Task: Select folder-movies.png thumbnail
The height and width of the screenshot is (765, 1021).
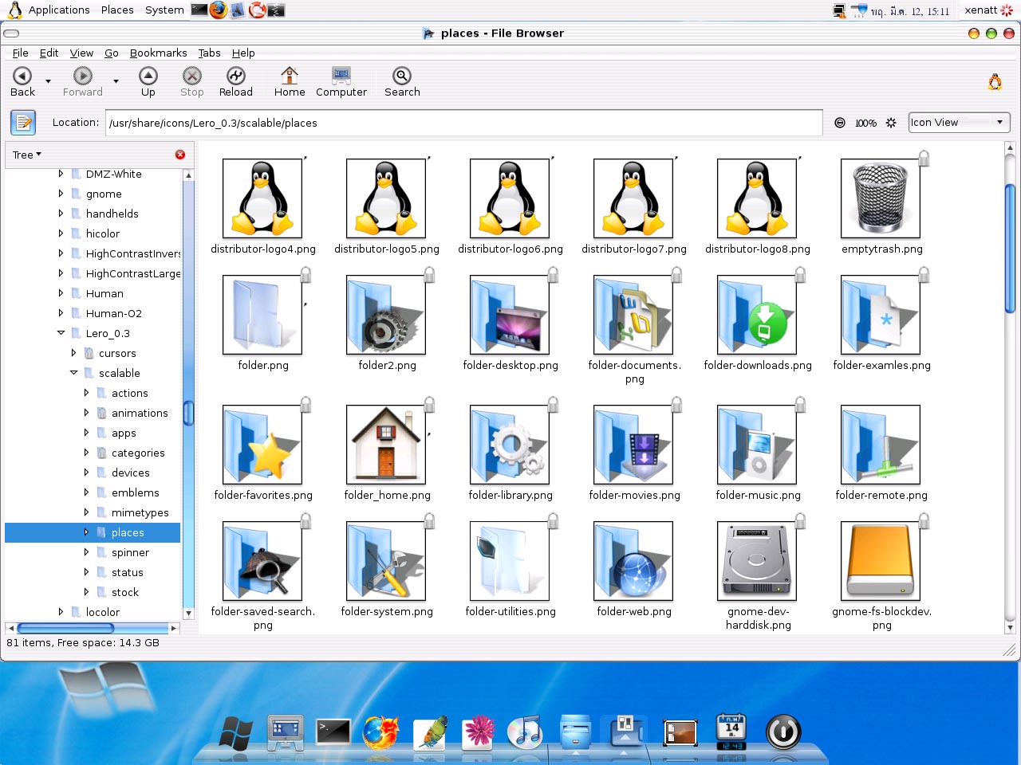Action: click(633, 445)
